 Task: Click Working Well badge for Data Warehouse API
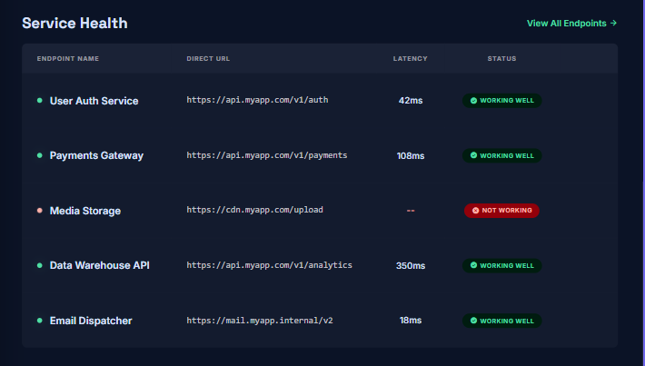501,265
